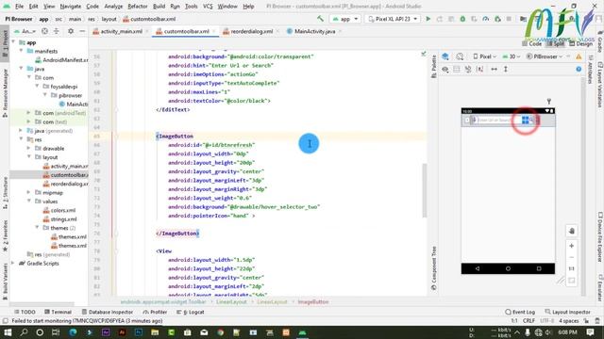The width and height of the screenshot is (604, 339).
Task: Open the app run configuration dropdown
Action: coord(345,19)
